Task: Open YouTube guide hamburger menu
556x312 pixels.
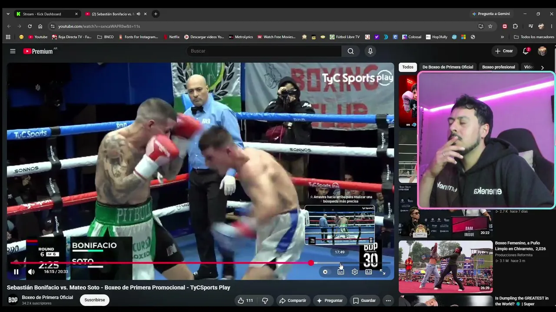Action: [x=13, y=51]
